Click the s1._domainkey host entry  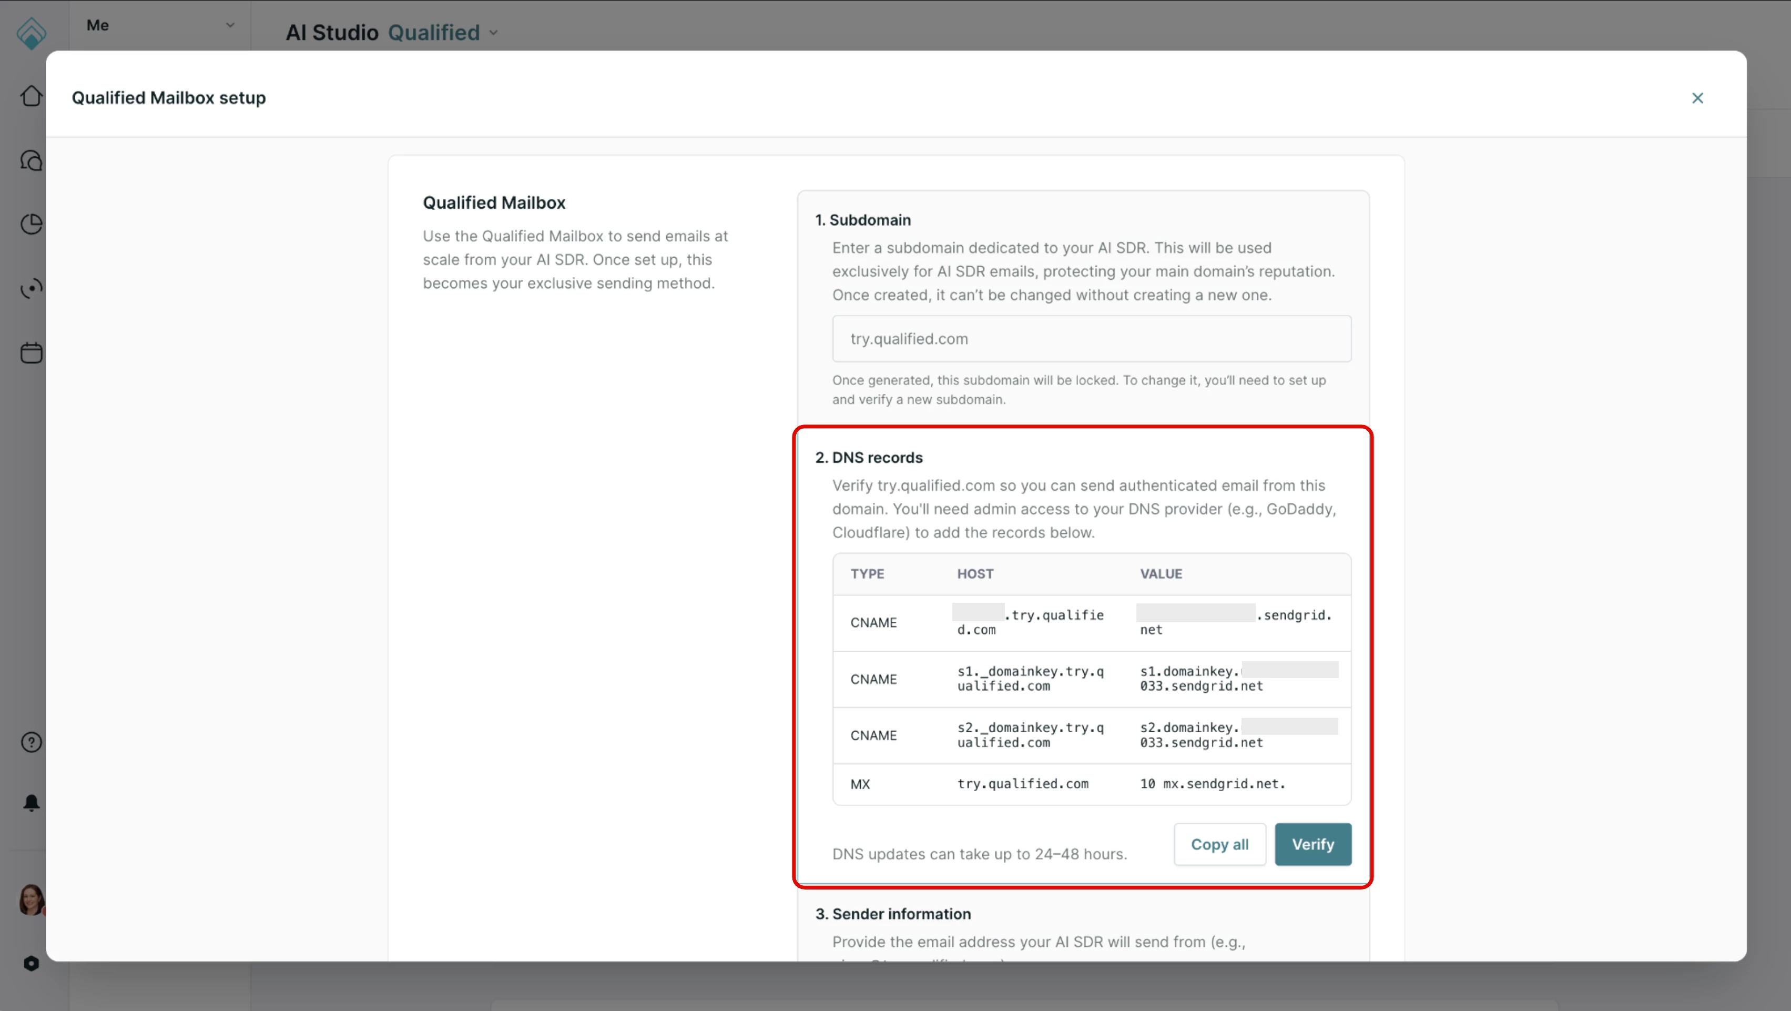1030,678
